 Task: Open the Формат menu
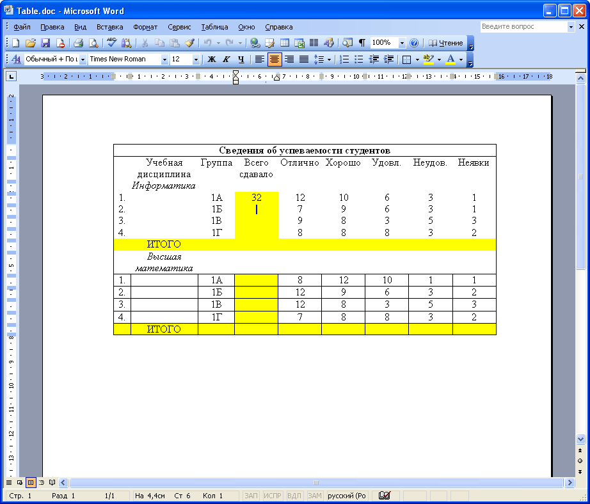click(145, 27)
